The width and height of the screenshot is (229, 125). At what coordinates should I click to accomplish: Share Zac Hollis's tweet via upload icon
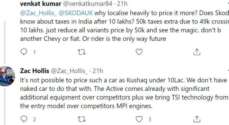197,119
